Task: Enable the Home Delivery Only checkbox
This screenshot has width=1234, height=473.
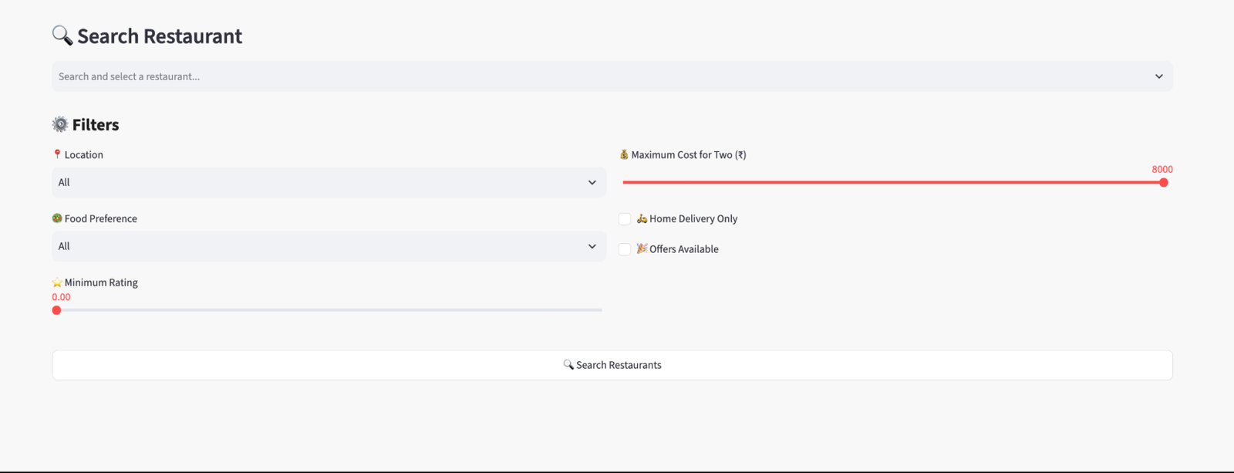Action: coord(625,219)
